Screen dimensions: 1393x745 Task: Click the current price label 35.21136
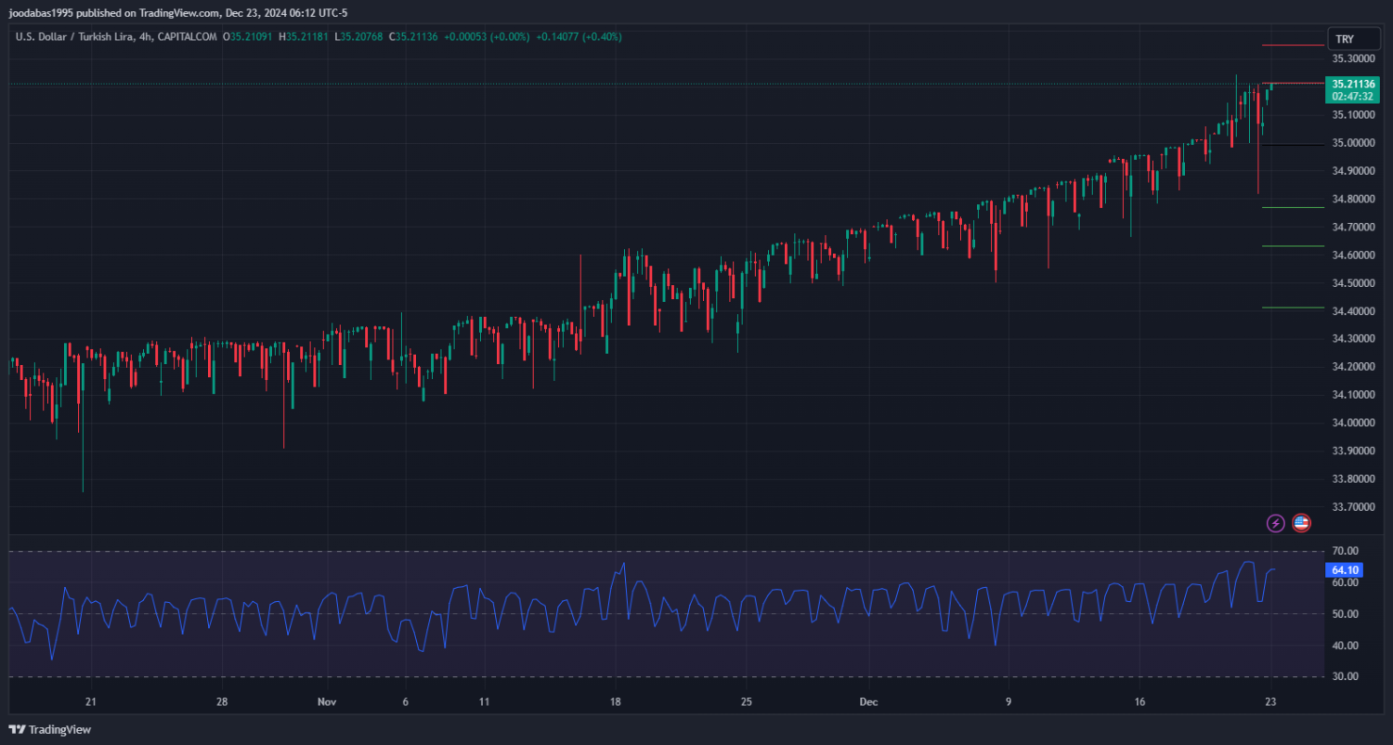(x=1353, y=84)
